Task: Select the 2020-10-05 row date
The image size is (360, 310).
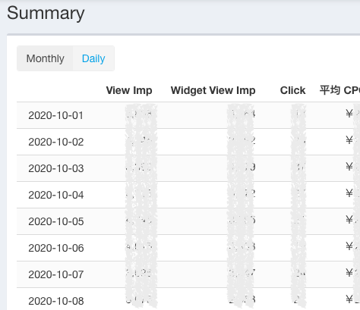Action: click(x=55, y=221)
